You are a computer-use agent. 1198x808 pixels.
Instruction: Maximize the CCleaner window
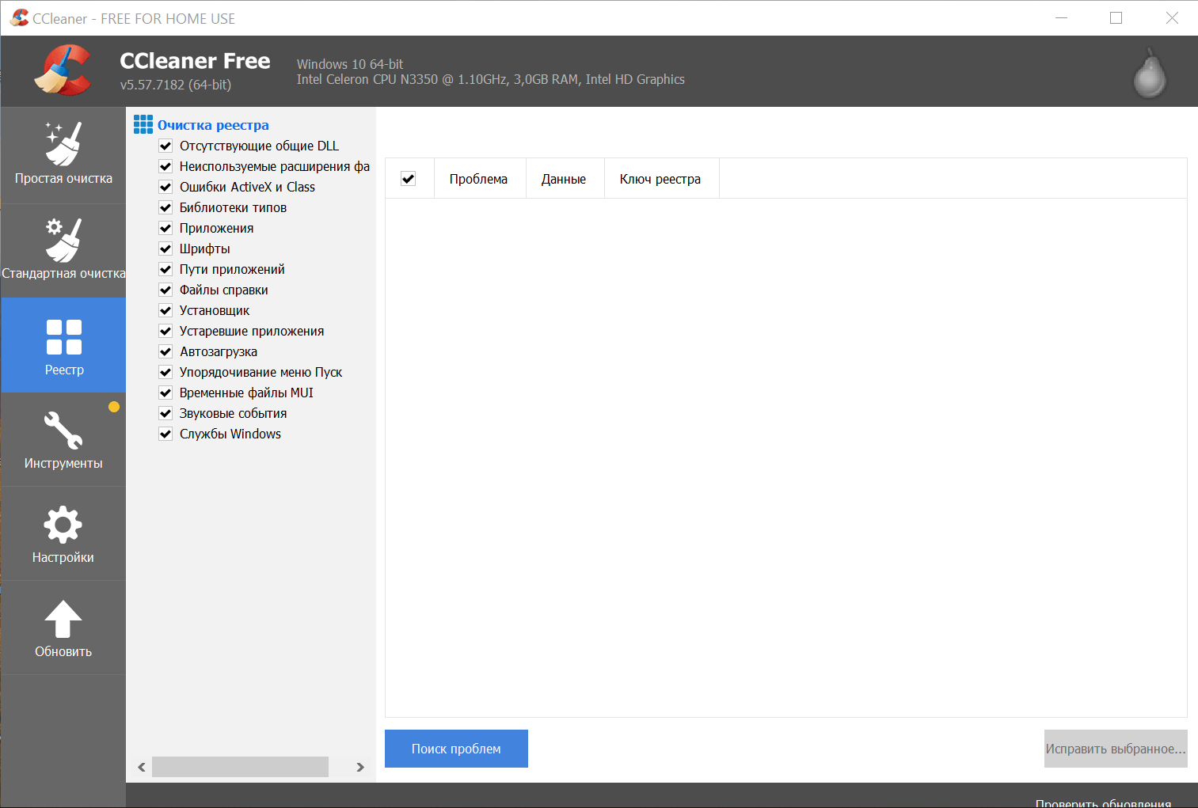(1116, 17)
